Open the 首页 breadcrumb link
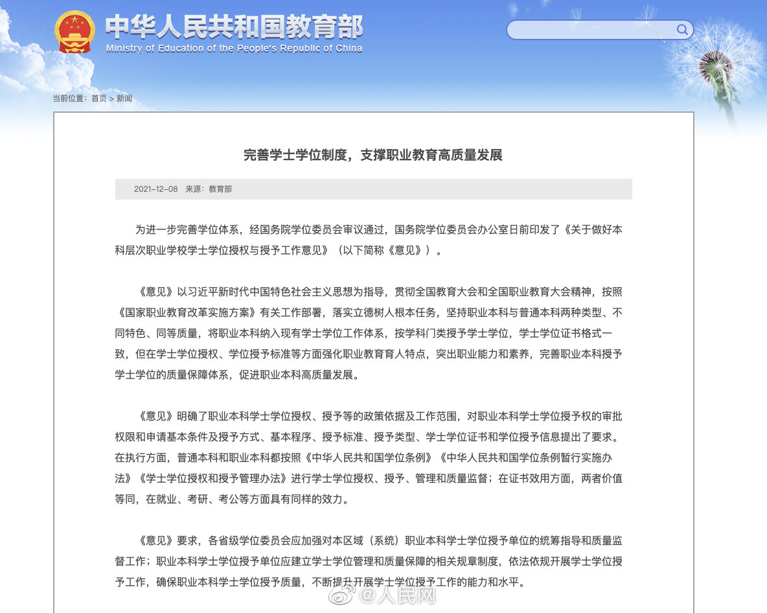This screenshot has height=613, width=767. (99, 98)
